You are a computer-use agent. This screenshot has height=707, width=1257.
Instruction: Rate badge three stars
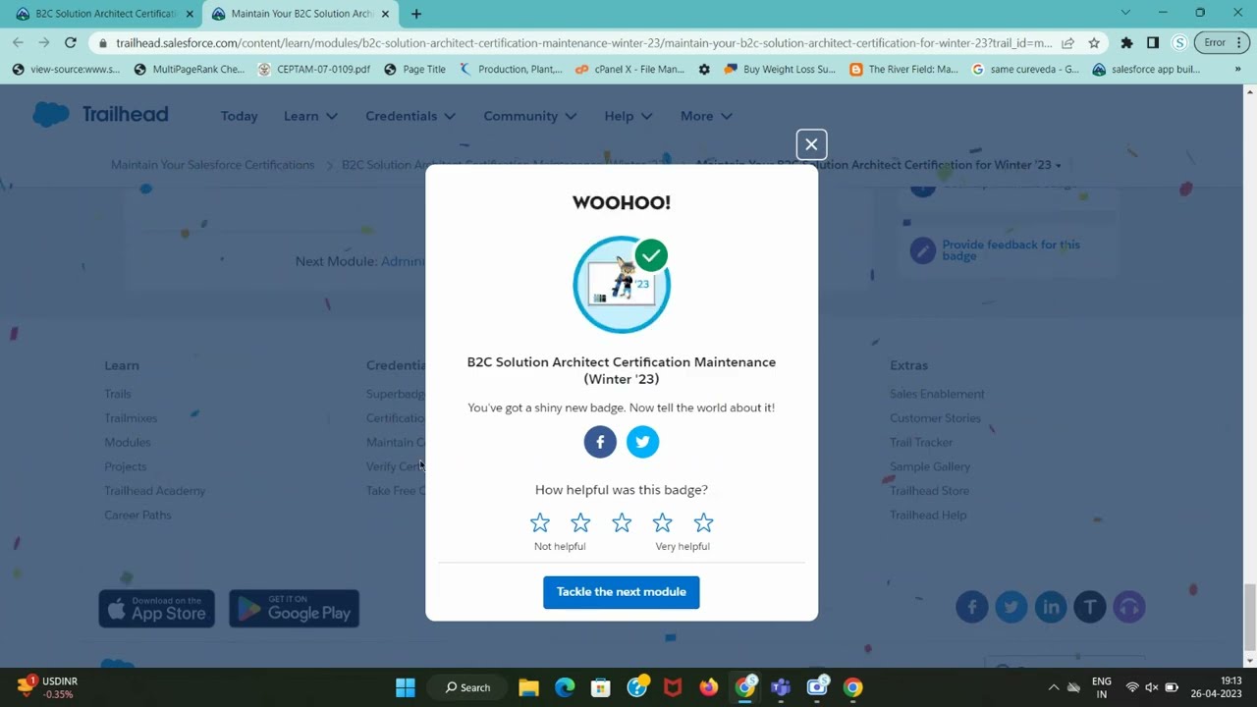[622, 522]
